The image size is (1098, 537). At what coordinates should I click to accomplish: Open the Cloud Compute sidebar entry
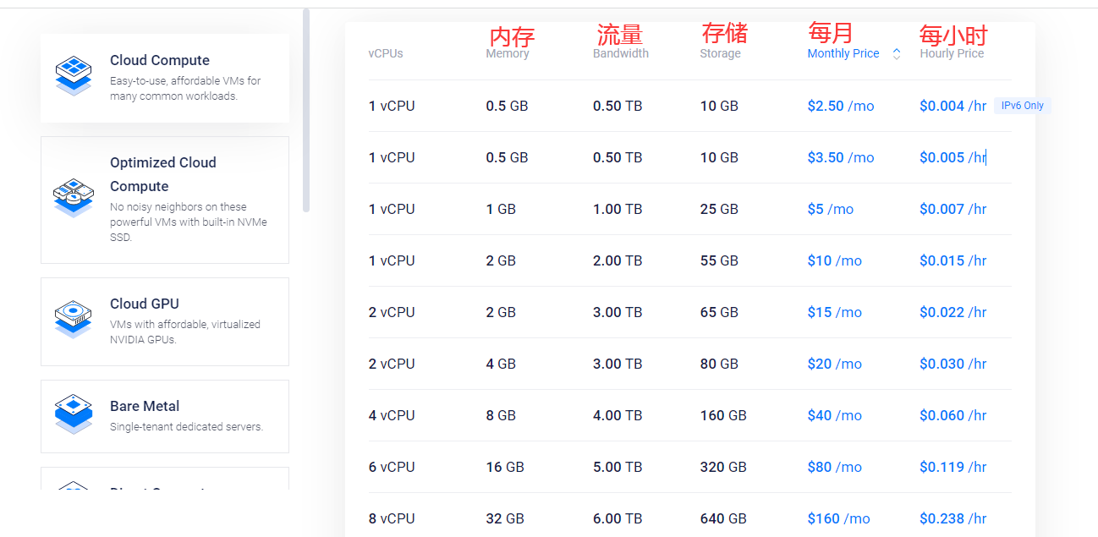click(165, 76)
